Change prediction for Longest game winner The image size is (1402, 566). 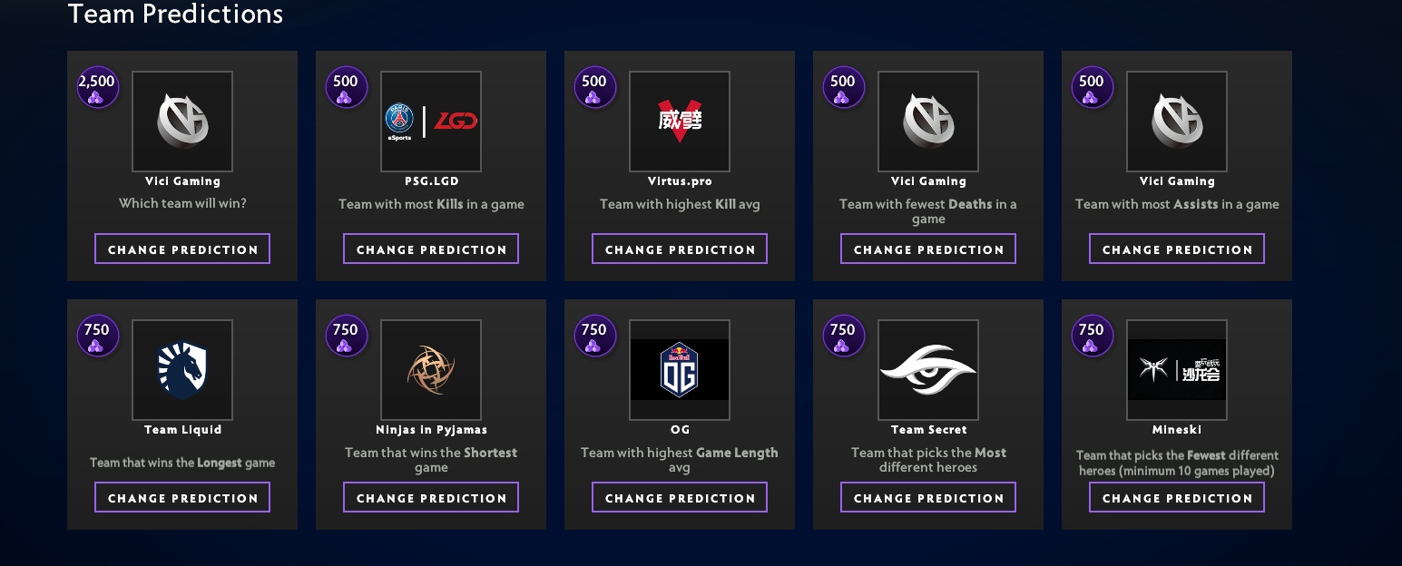[x=182, y=497]
